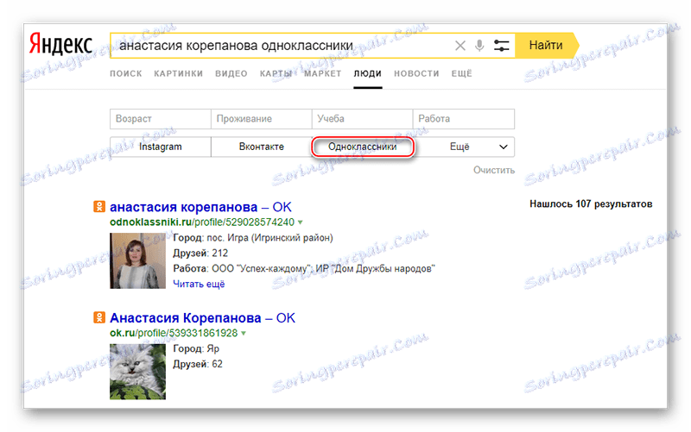Click the text Друзей: 62

click(x=198, y=364)
